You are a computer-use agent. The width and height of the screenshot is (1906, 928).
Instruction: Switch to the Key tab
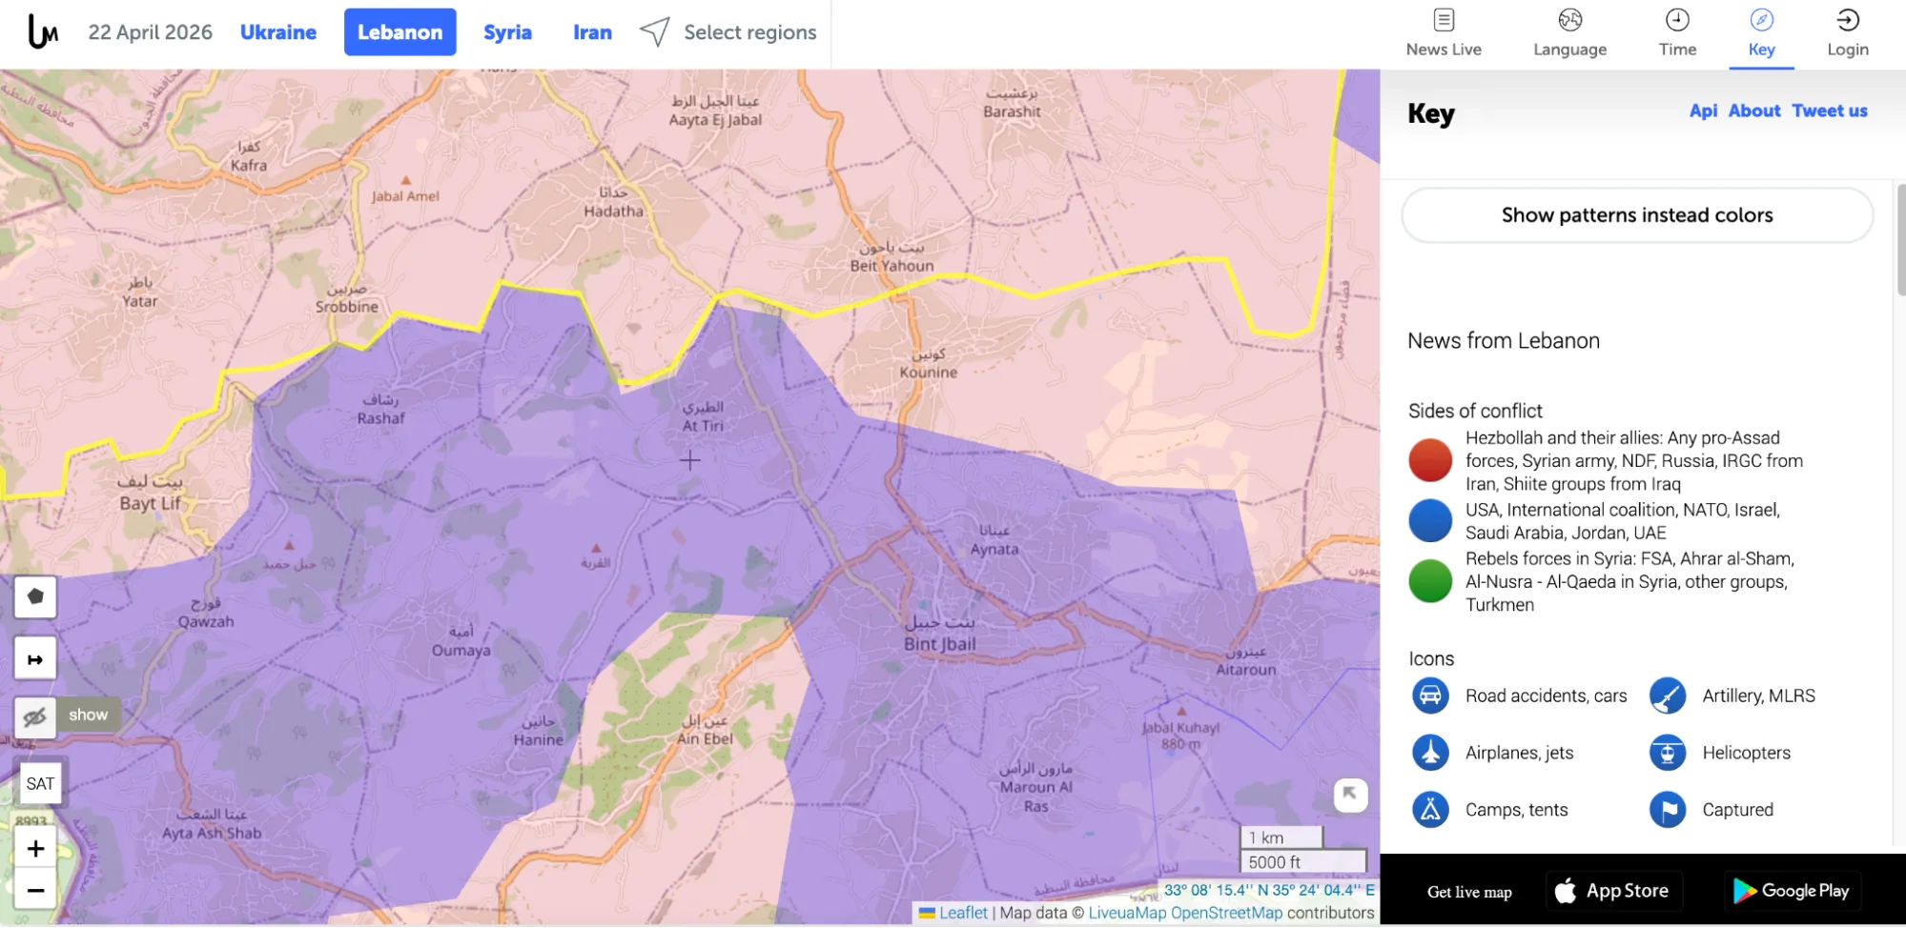[1761, 33]
